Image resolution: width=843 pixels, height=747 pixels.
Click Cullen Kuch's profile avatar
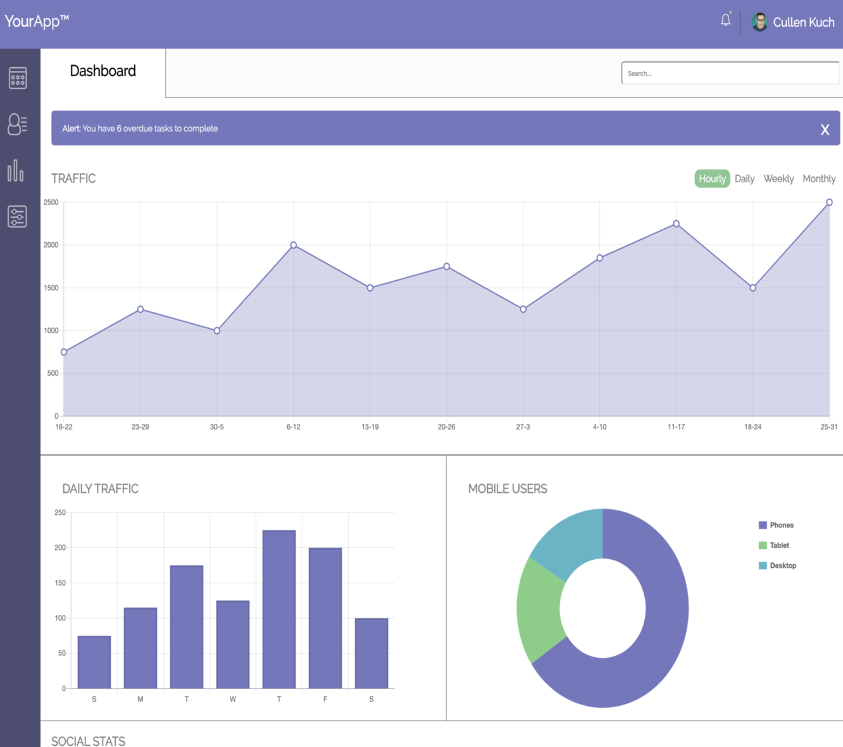(759, 22)
